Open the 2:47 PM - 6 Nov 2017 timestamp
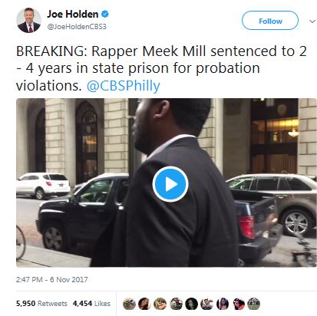The image size is (317, 316). tap(51, 279)
